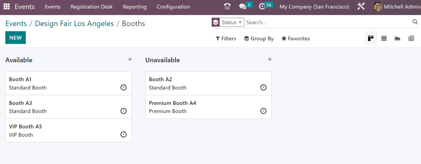This screenshot has height=164, width=421.
Task: Open the Booth A2 card
Action: 208,83
